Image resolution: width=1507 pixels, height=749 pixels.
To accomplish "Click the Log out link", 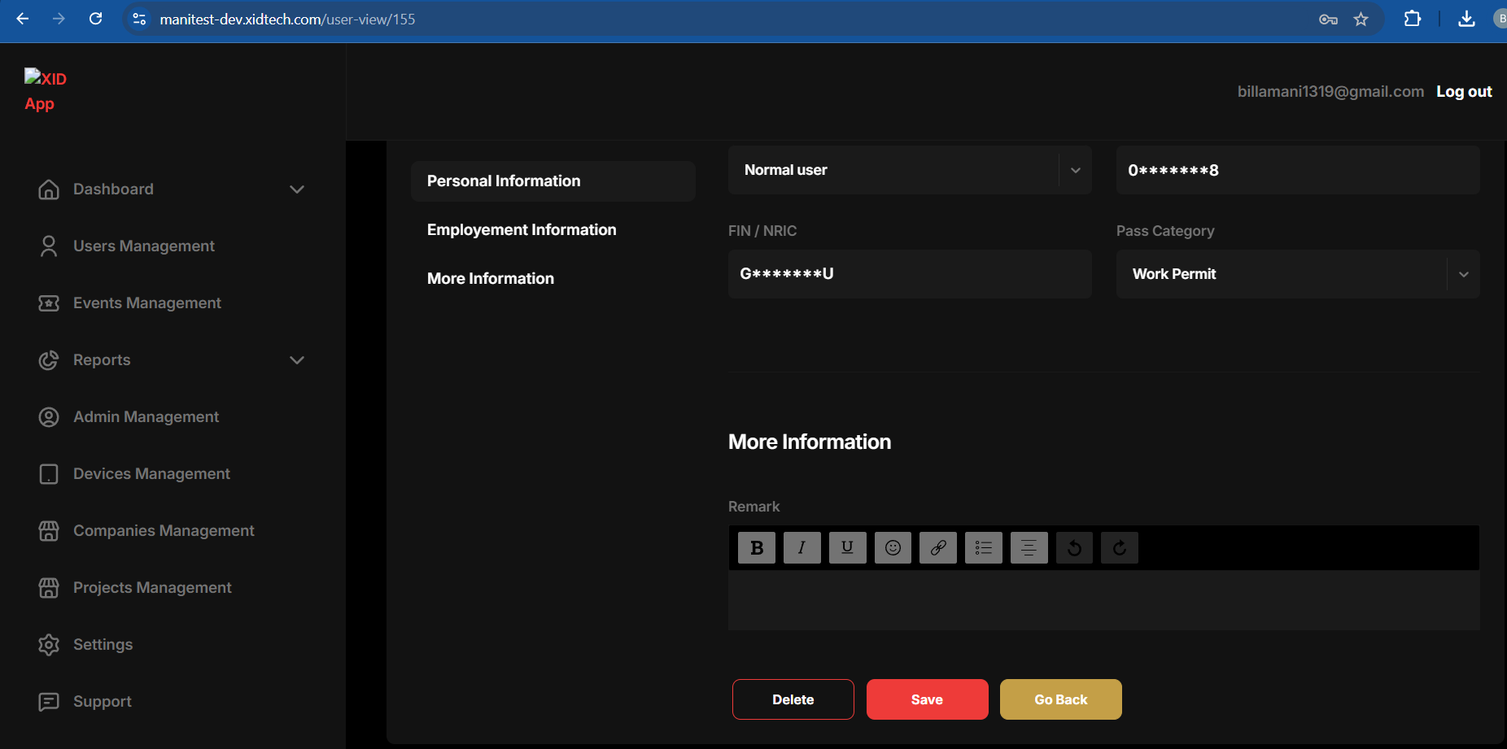I will pyautogui.click(x=1463, y=92).
